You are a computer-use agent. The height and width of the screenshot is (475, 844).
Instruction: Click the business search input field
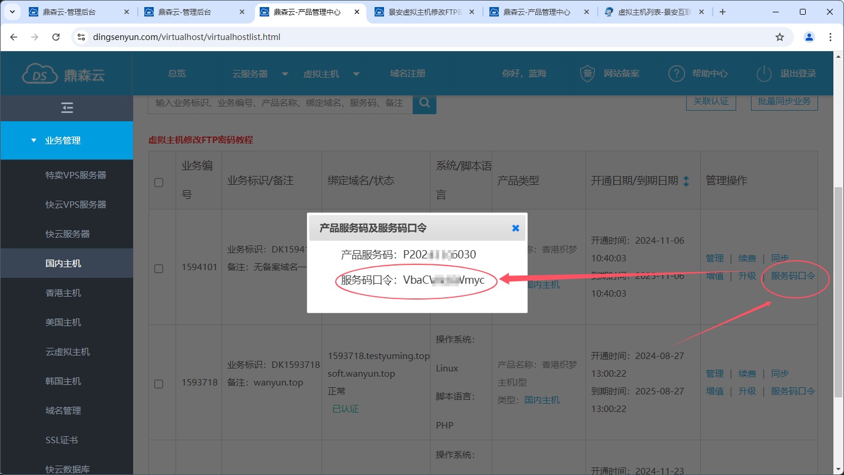(280, 103)
